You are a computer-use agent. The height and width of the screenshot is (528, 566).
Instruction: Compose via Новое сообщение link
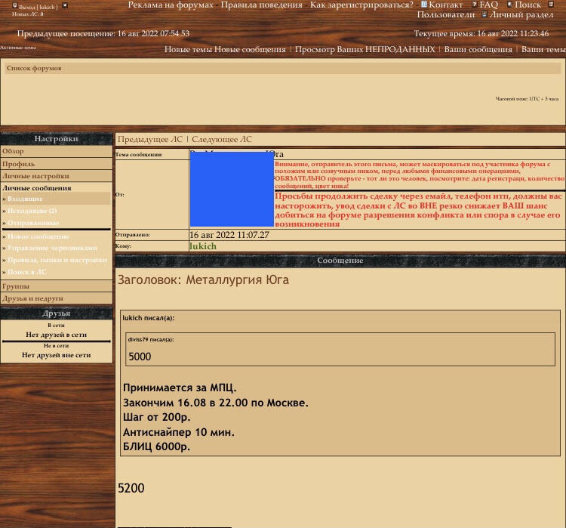pos(38,236)
